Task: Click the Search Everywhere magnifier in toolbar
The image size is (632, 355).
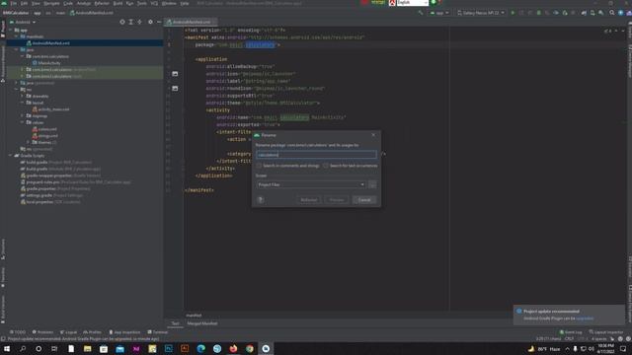Action: pos(612,13)
